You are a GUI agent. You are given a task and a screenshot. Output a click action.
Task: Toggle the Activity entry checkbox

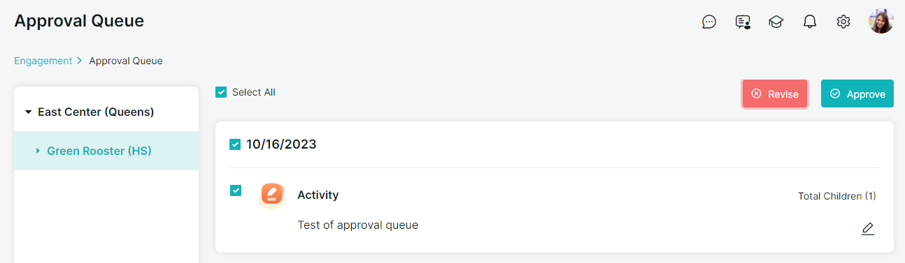[x=236, y=190]
